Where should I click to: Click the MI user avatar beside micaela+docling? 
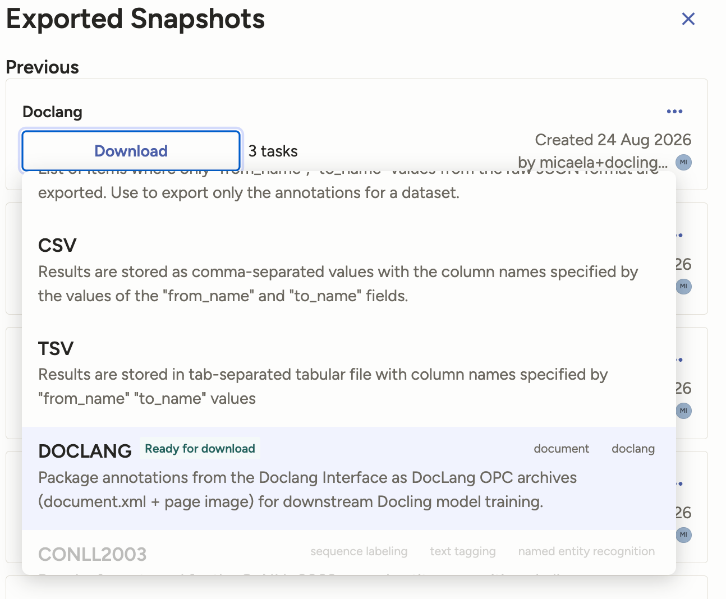click(683, 163)
